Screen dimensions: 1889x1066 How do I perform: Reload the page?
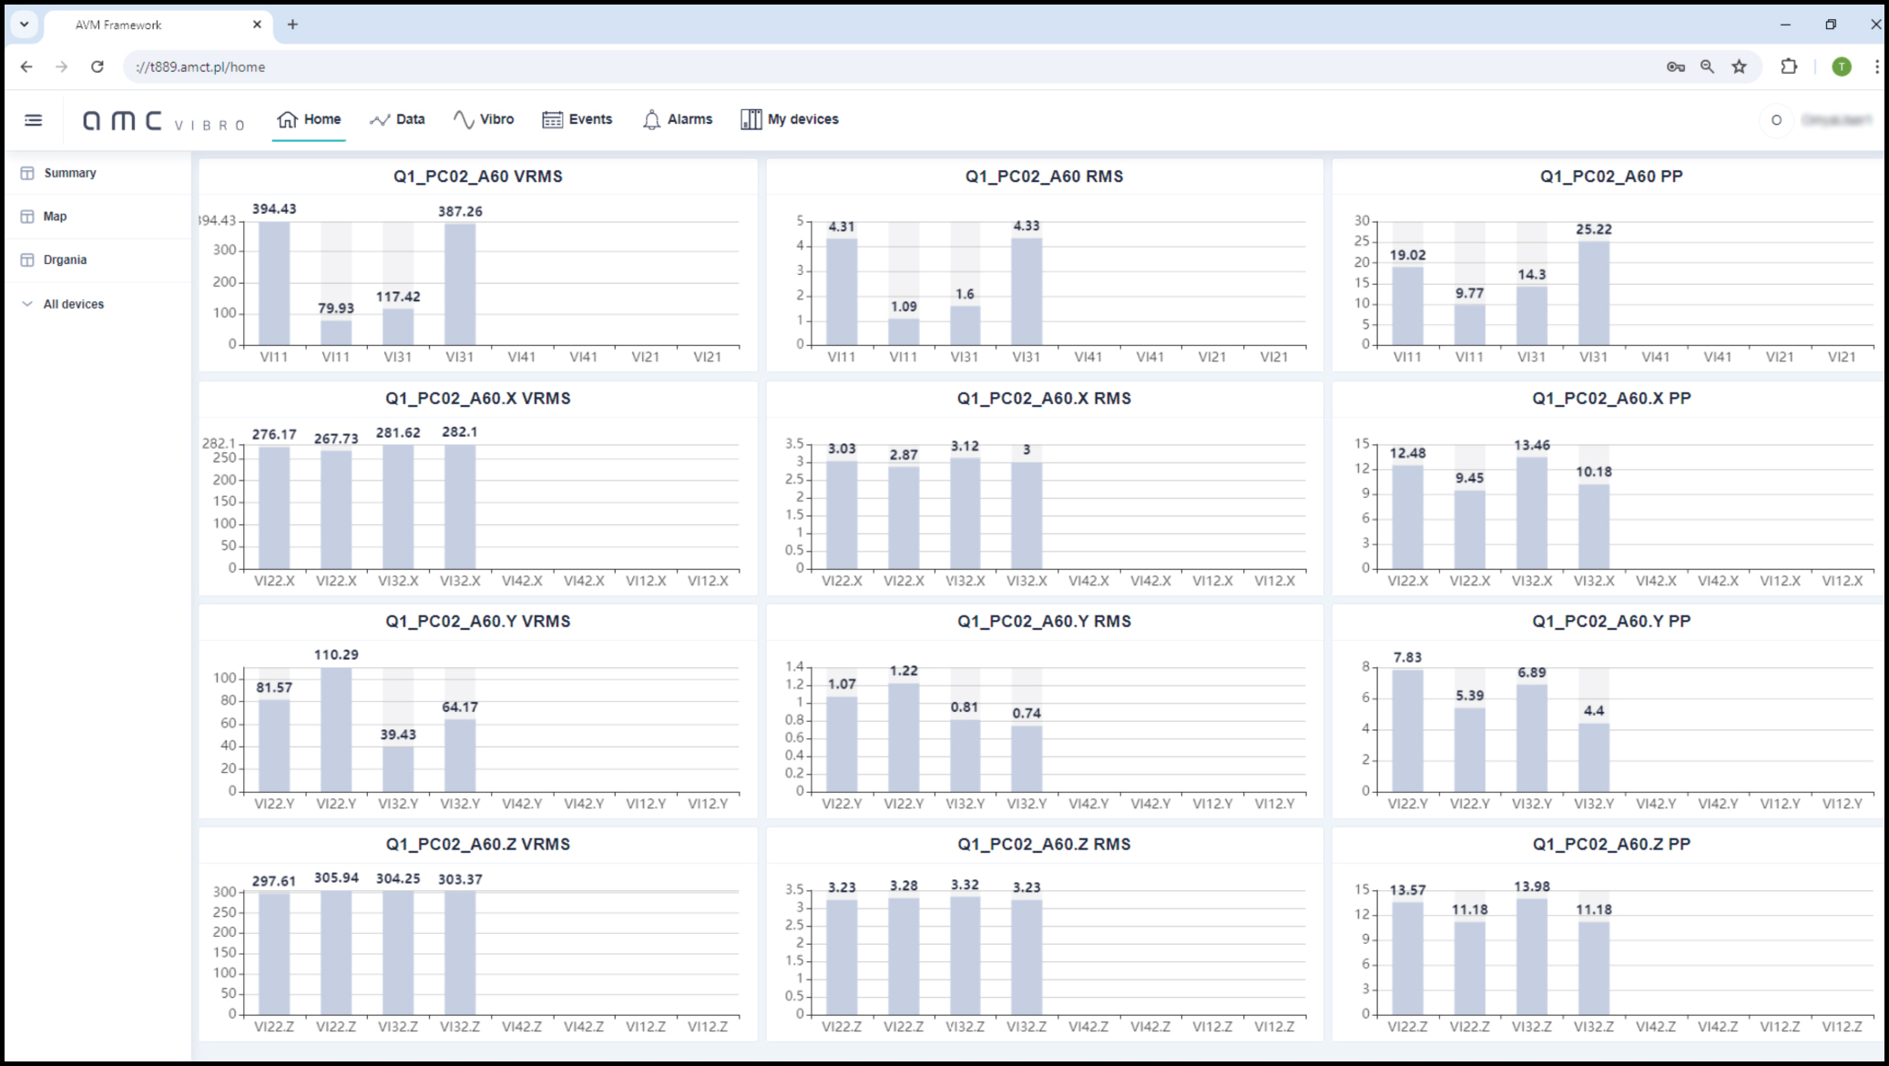(x=97, y=66)
